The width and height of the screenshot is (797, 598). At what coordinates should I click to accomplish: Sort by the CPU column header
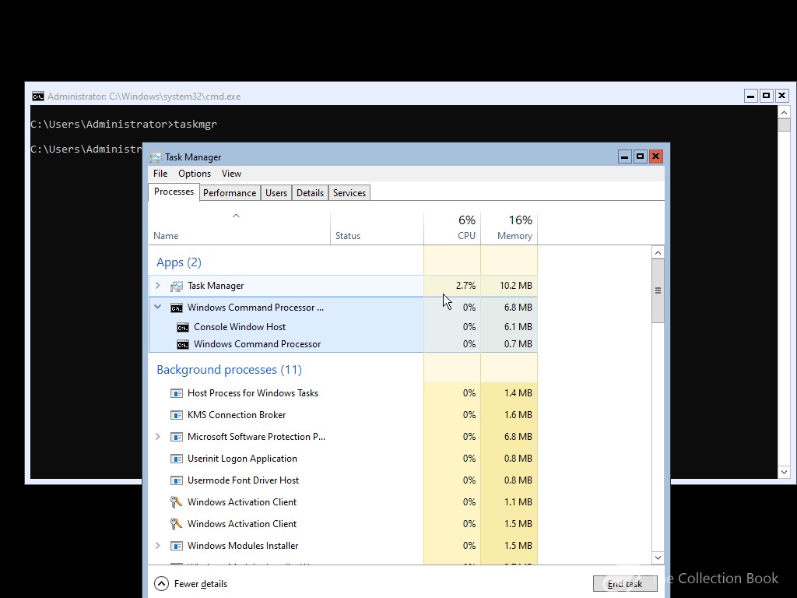coord(452,227)
